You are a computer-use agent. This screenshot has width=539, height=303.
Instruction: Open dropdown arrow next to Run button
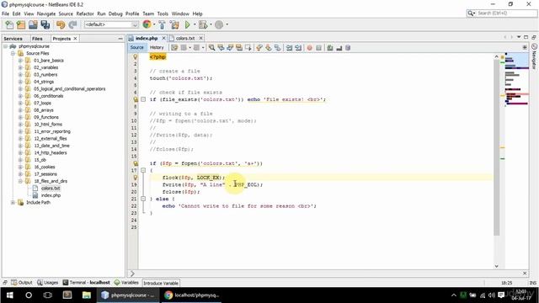point(195,24)
